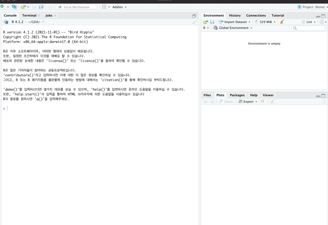Maximize the Environment pane
328x225 pixels.
(x=323, y=16)
